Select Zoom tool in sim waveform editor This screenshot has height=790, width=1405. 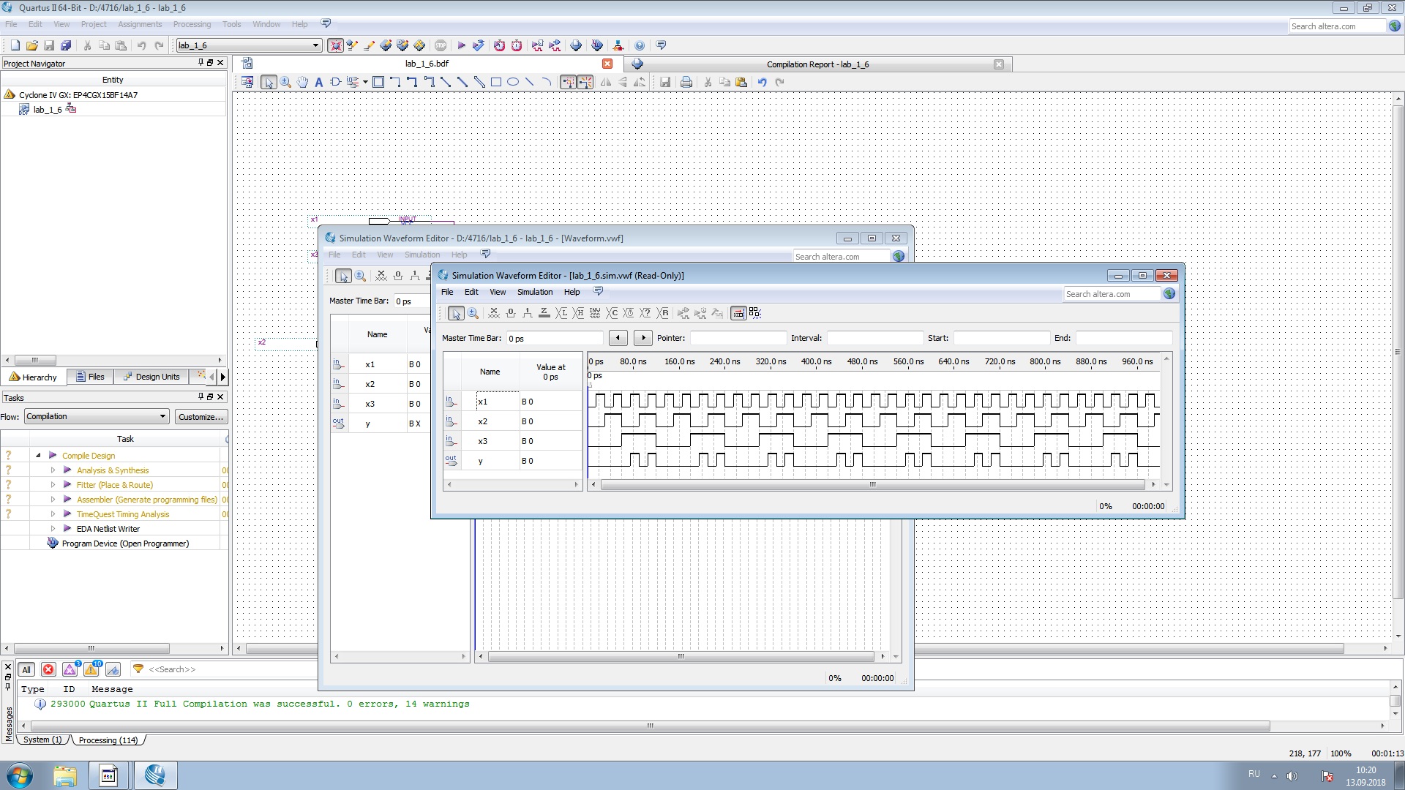(x=473, y=313)
